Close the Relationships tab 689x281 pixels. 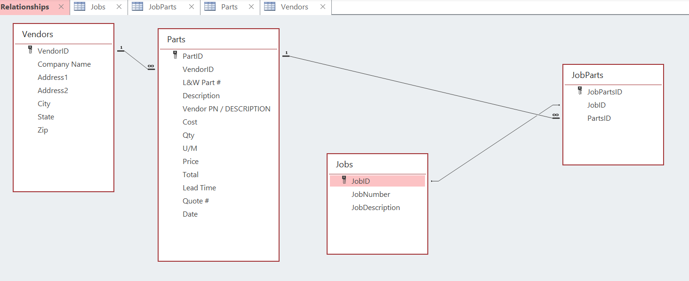click(61, 7)
